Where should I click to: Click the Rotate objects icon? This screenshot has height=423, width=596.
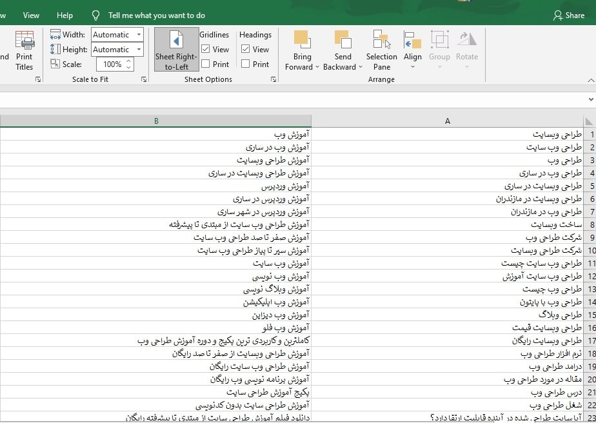467,39
